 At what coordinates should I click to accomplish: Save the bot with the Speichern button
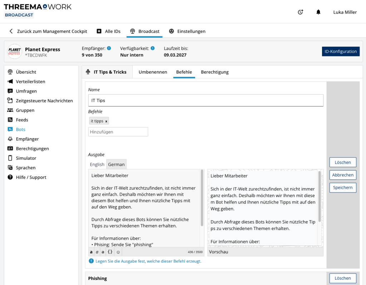click(343, 187)
